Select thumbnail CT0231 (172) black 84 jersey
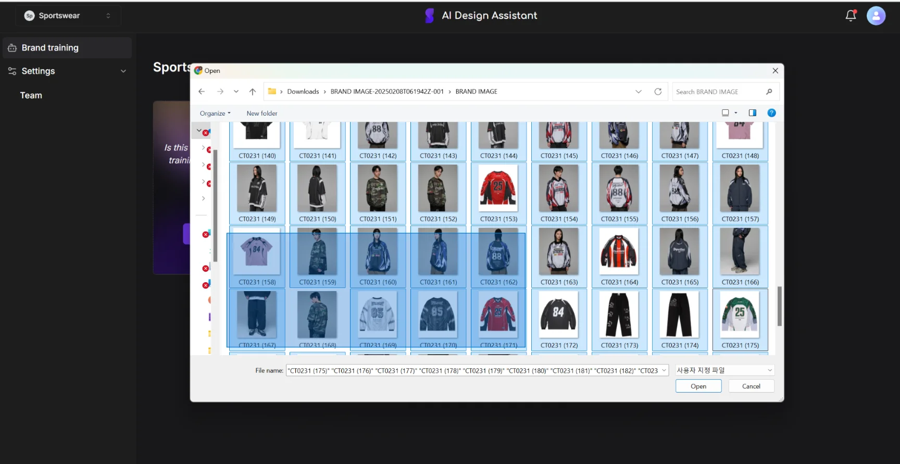Screen dimensions: 900x464 [559, 319]
